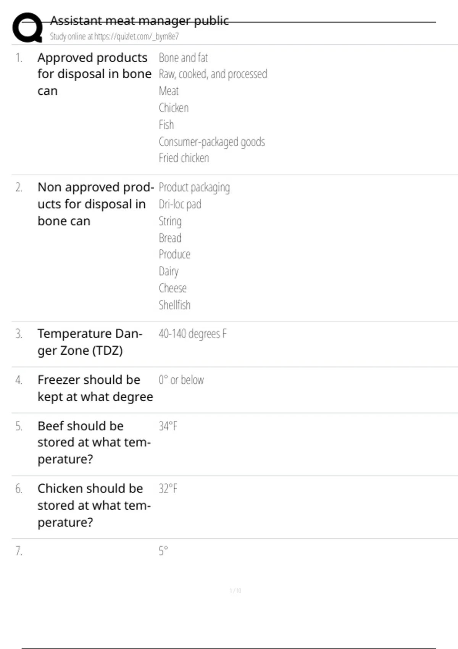Click the '40-140 degrees F' definition

point(192,334)
